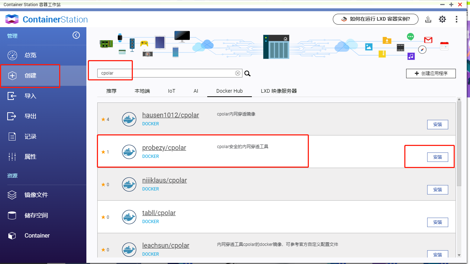This screenshot has height=264, width=470.
Task: Click the 创建 plus hexagon icon
Action: click(x=12, y=76)
